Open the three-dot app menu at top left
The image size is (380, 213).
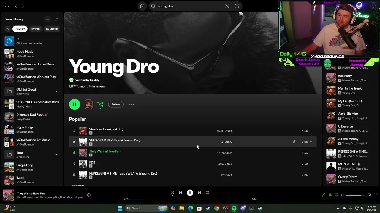[x=7, y=6]
